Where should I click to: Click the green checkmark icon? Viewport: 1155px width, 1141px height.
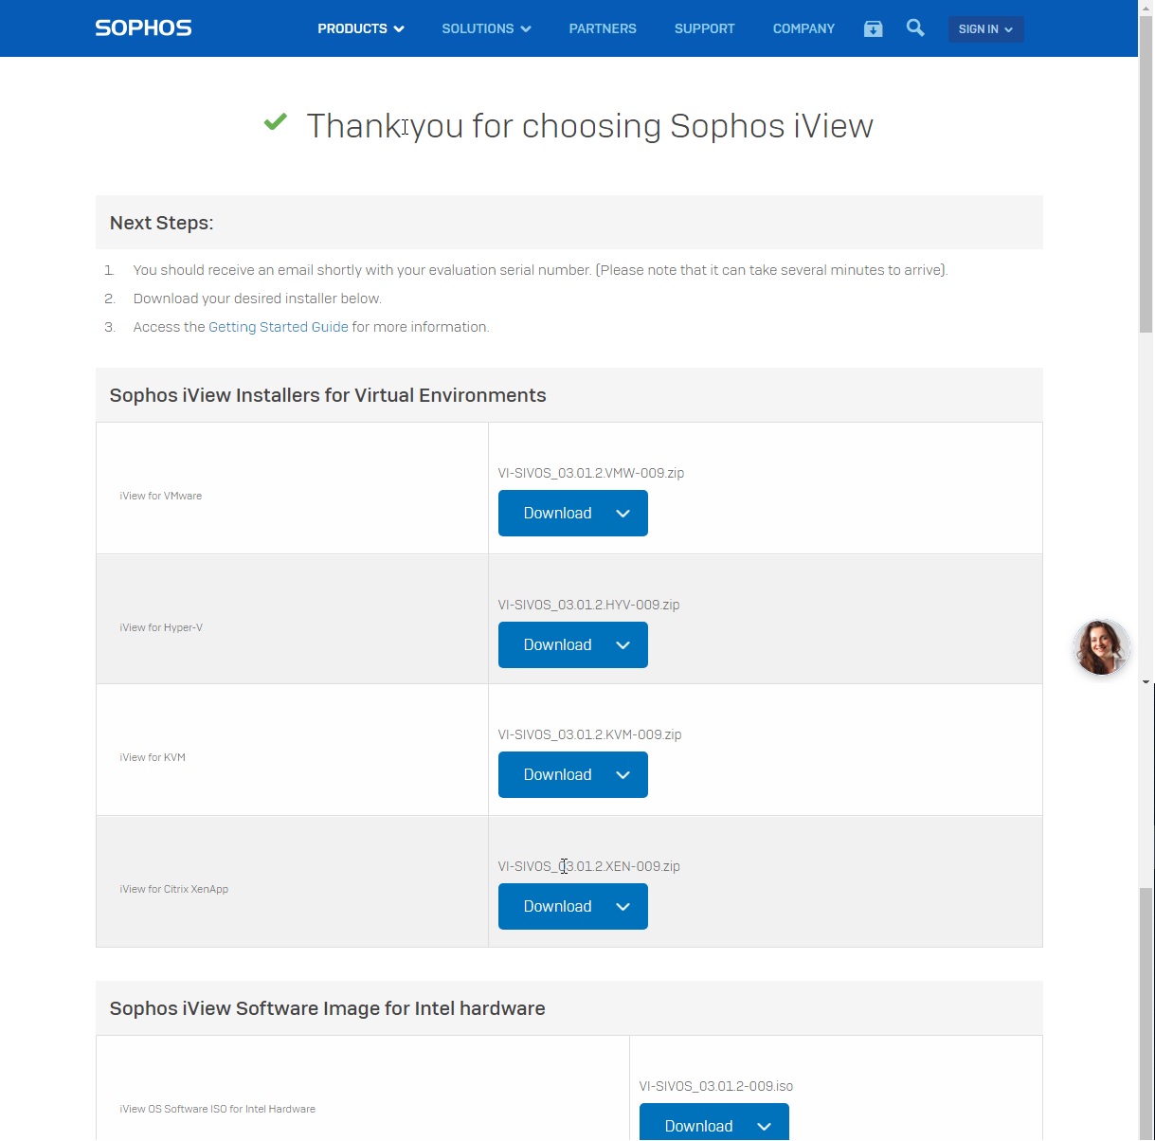[x=276, y=121]
